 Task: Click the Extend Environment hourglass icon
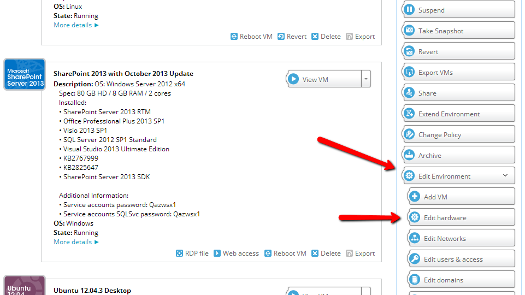(x=409, y=114)
